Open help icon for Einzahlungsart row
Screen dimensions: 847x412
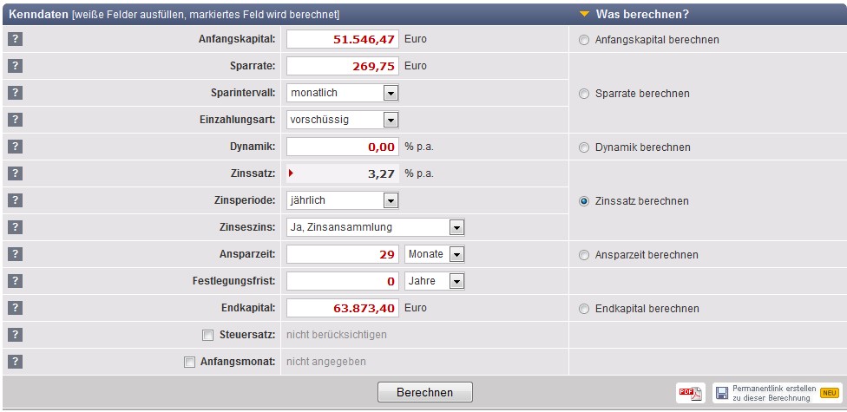(x=15, y=120)
